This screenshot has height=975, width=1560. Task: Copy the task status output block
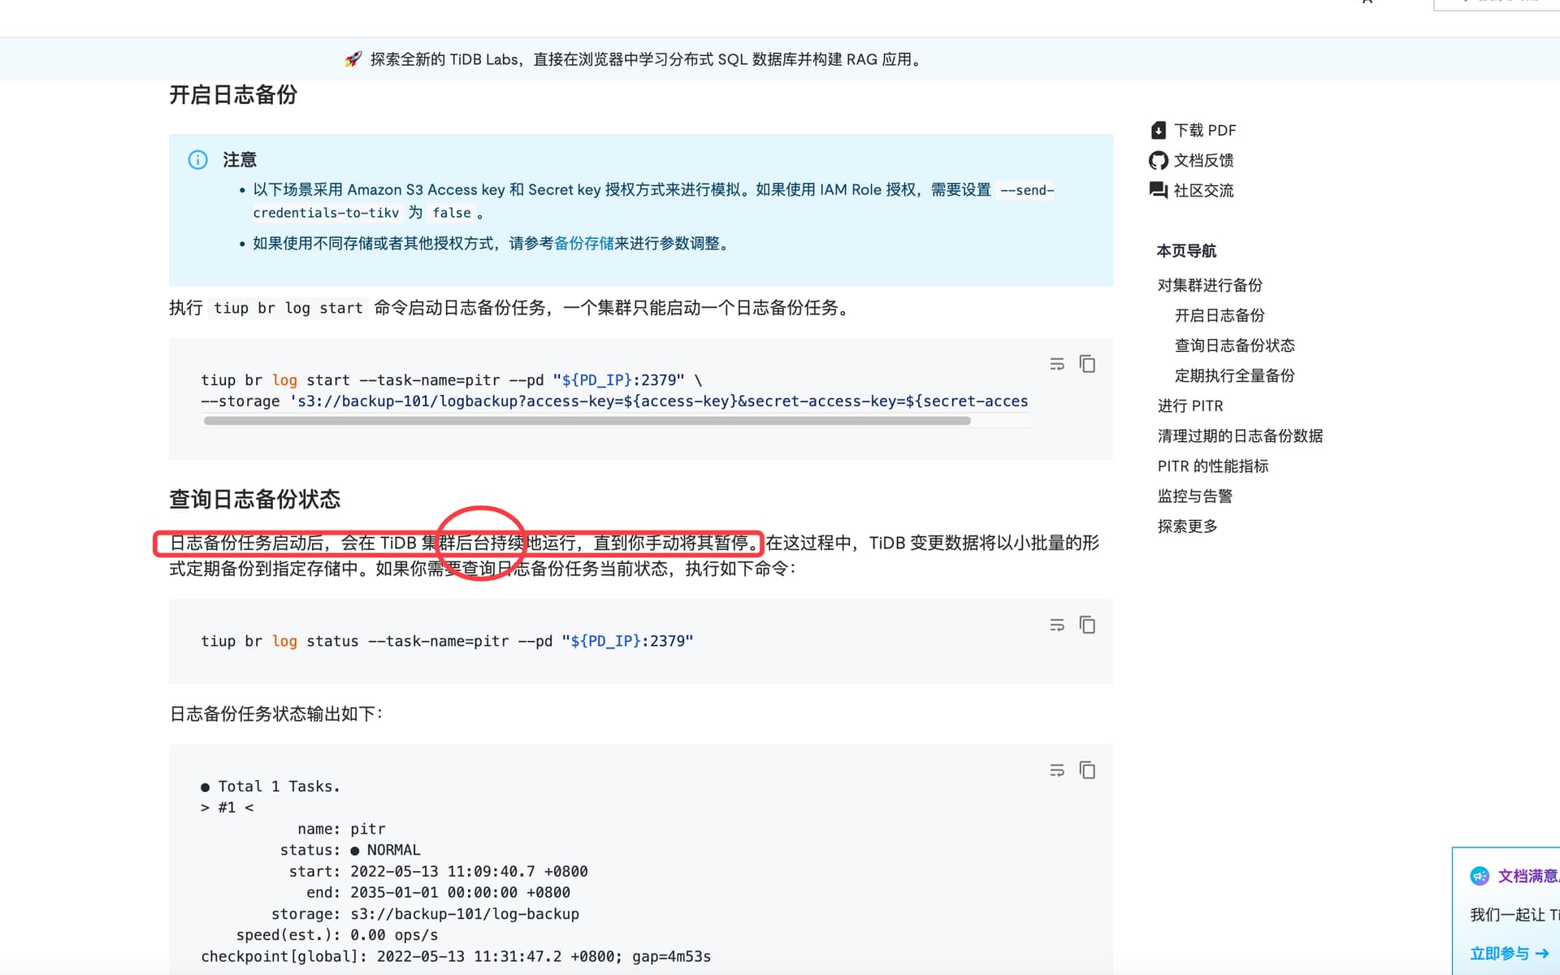pyautogui.click(x=1087, y=770)
